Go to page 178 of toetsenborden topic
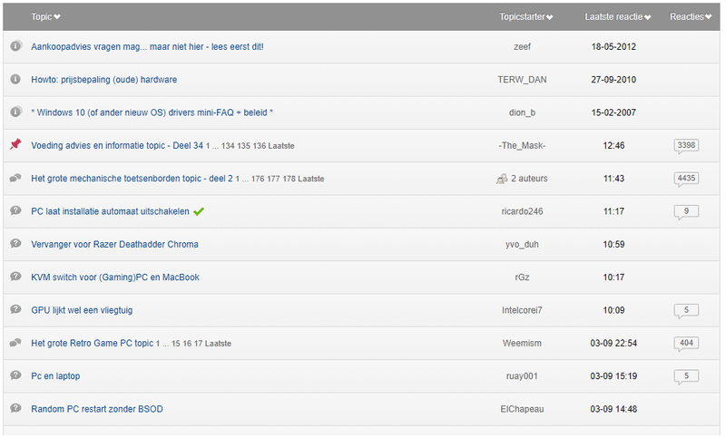The image size is (726, 448). pos(289,179)
